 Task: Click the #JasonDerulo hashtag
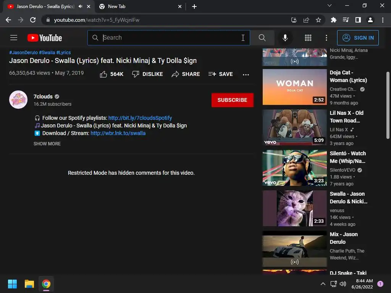(x=23, y=53)
